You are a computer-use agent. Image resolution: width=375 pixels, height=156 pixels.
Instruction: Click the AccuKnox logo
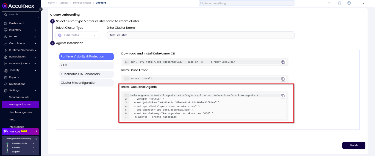coord(19,6)
